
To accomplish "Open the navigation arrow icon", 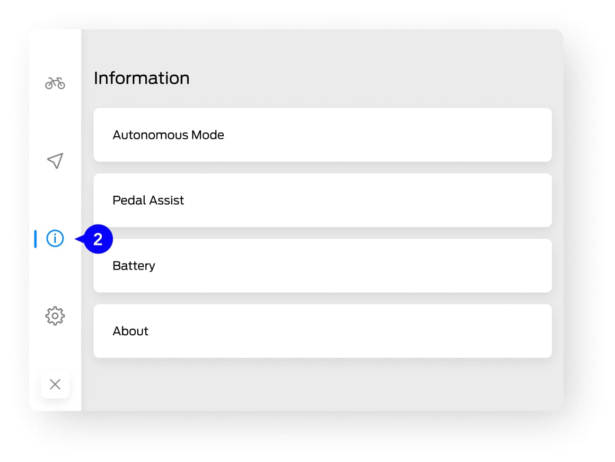I will click(55, 161).
